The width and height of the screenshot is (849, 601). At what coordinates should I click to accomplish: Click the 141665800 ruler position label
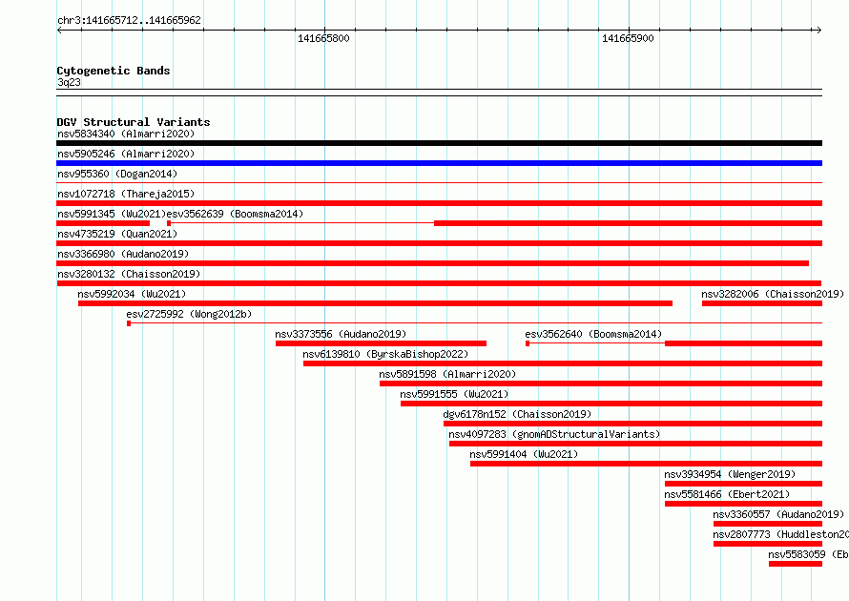(323, 38)
